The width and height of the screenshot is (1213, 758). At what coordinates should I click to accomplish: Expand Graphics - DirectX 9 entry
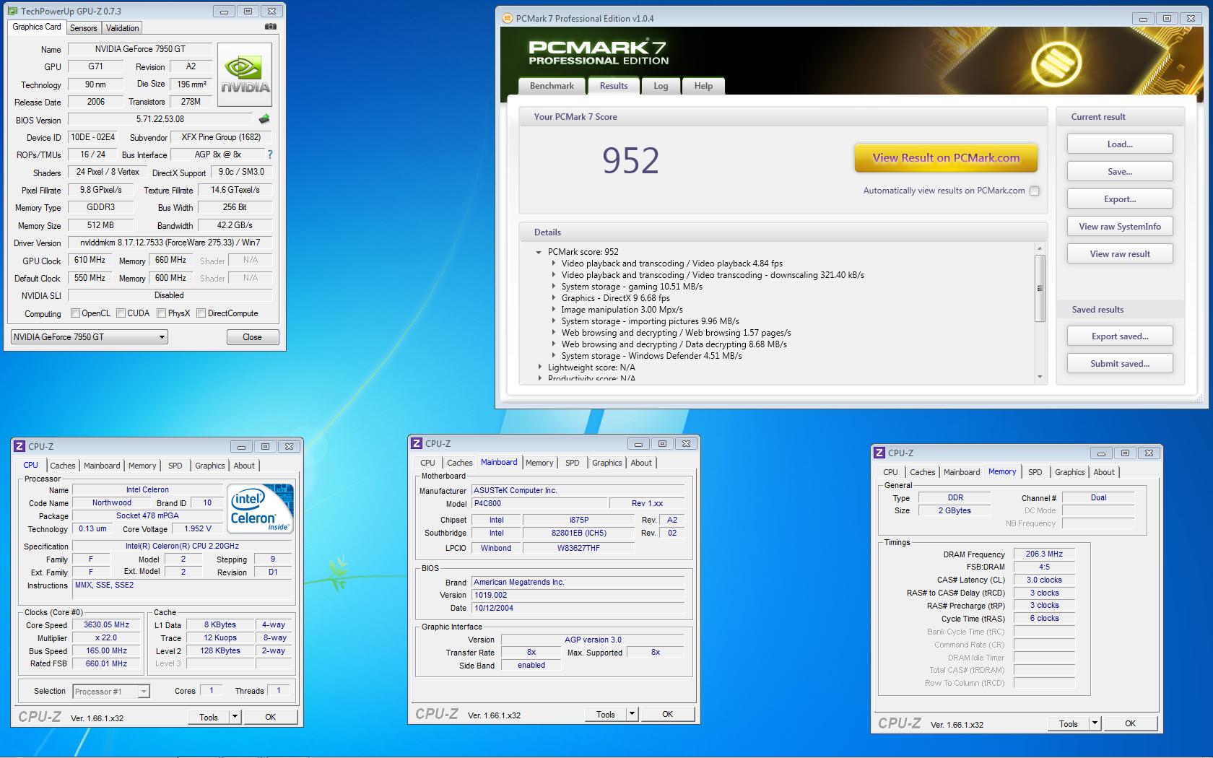coord(554,298)
